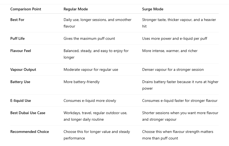
Task: Click 'Consumes e-liquid more slowly' cell
Action: (90, 101)
